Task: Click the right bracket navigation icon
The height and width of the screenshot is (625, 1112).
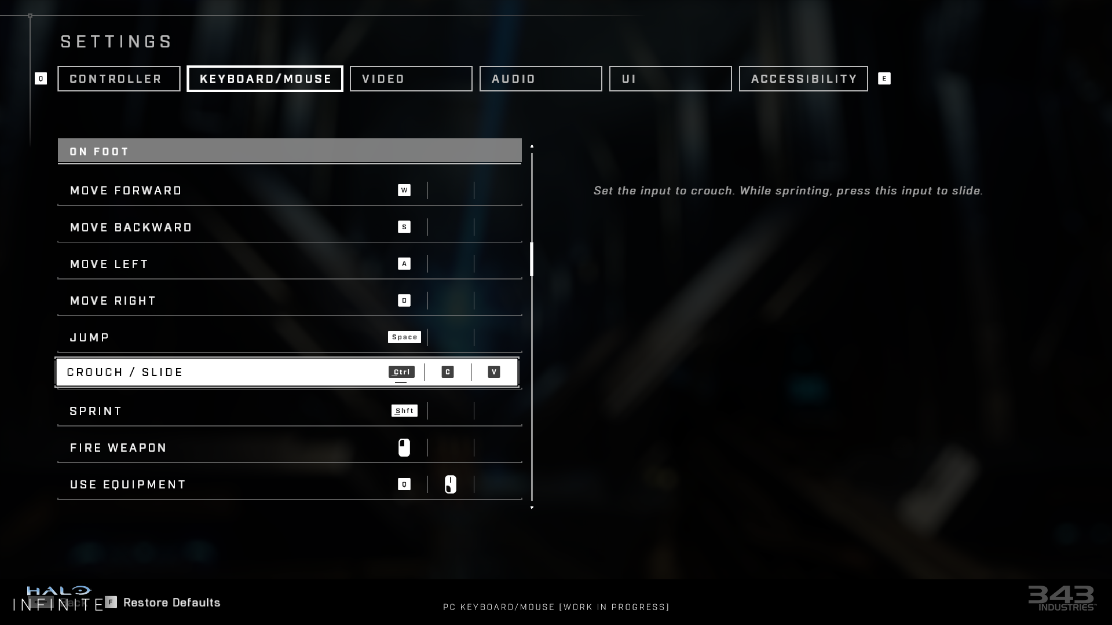Action: coord(884,79)
